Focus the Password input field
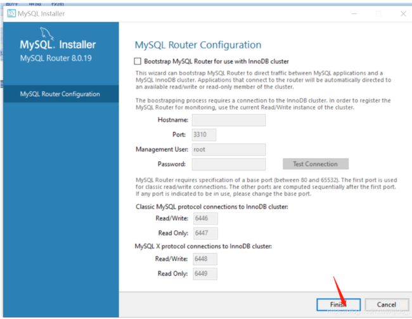The width and height of the screenshot is (412, 319). pos(229,164)
